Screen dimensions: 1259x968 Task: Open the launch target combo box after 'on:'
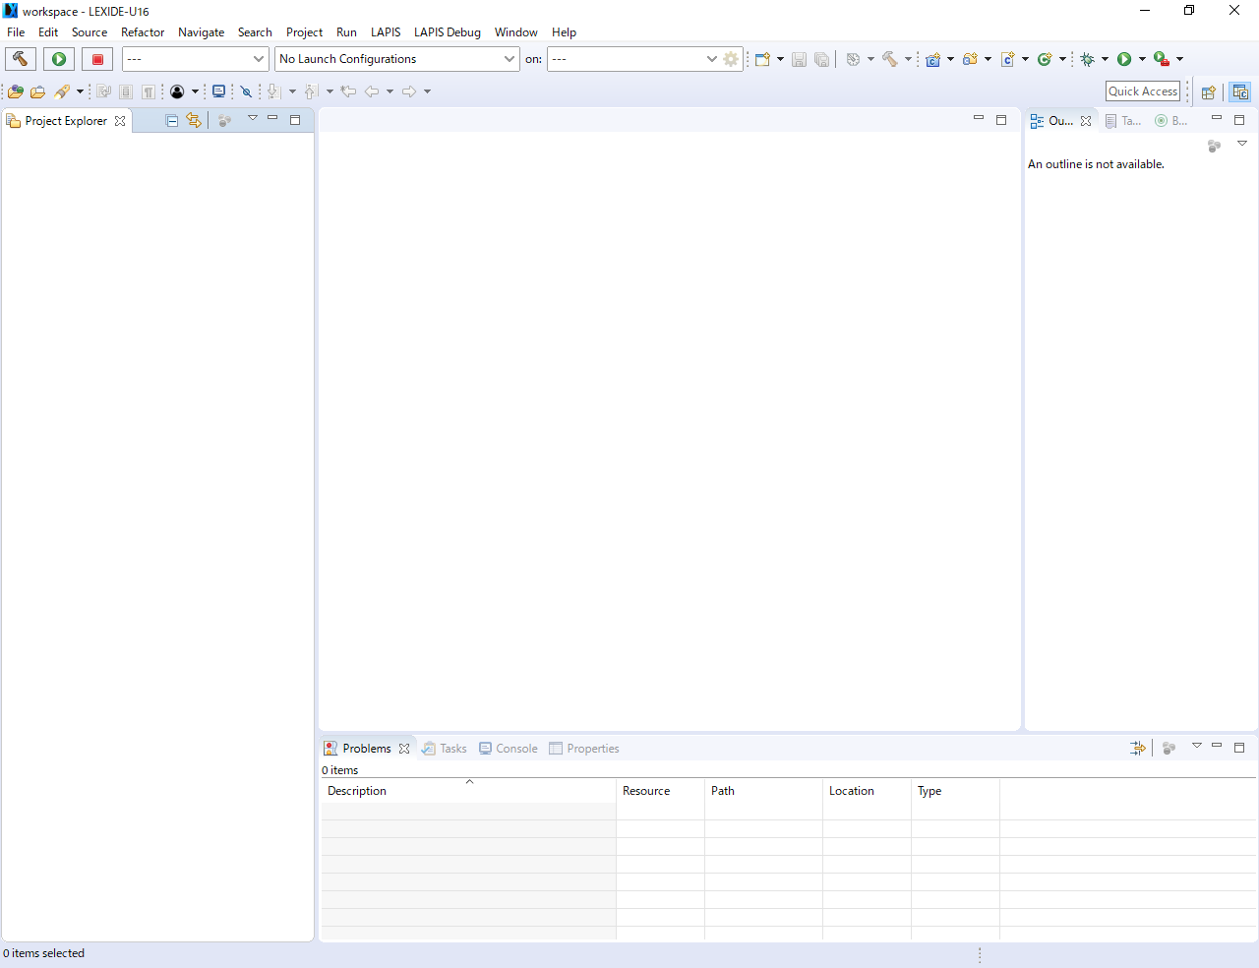point(633,59)
